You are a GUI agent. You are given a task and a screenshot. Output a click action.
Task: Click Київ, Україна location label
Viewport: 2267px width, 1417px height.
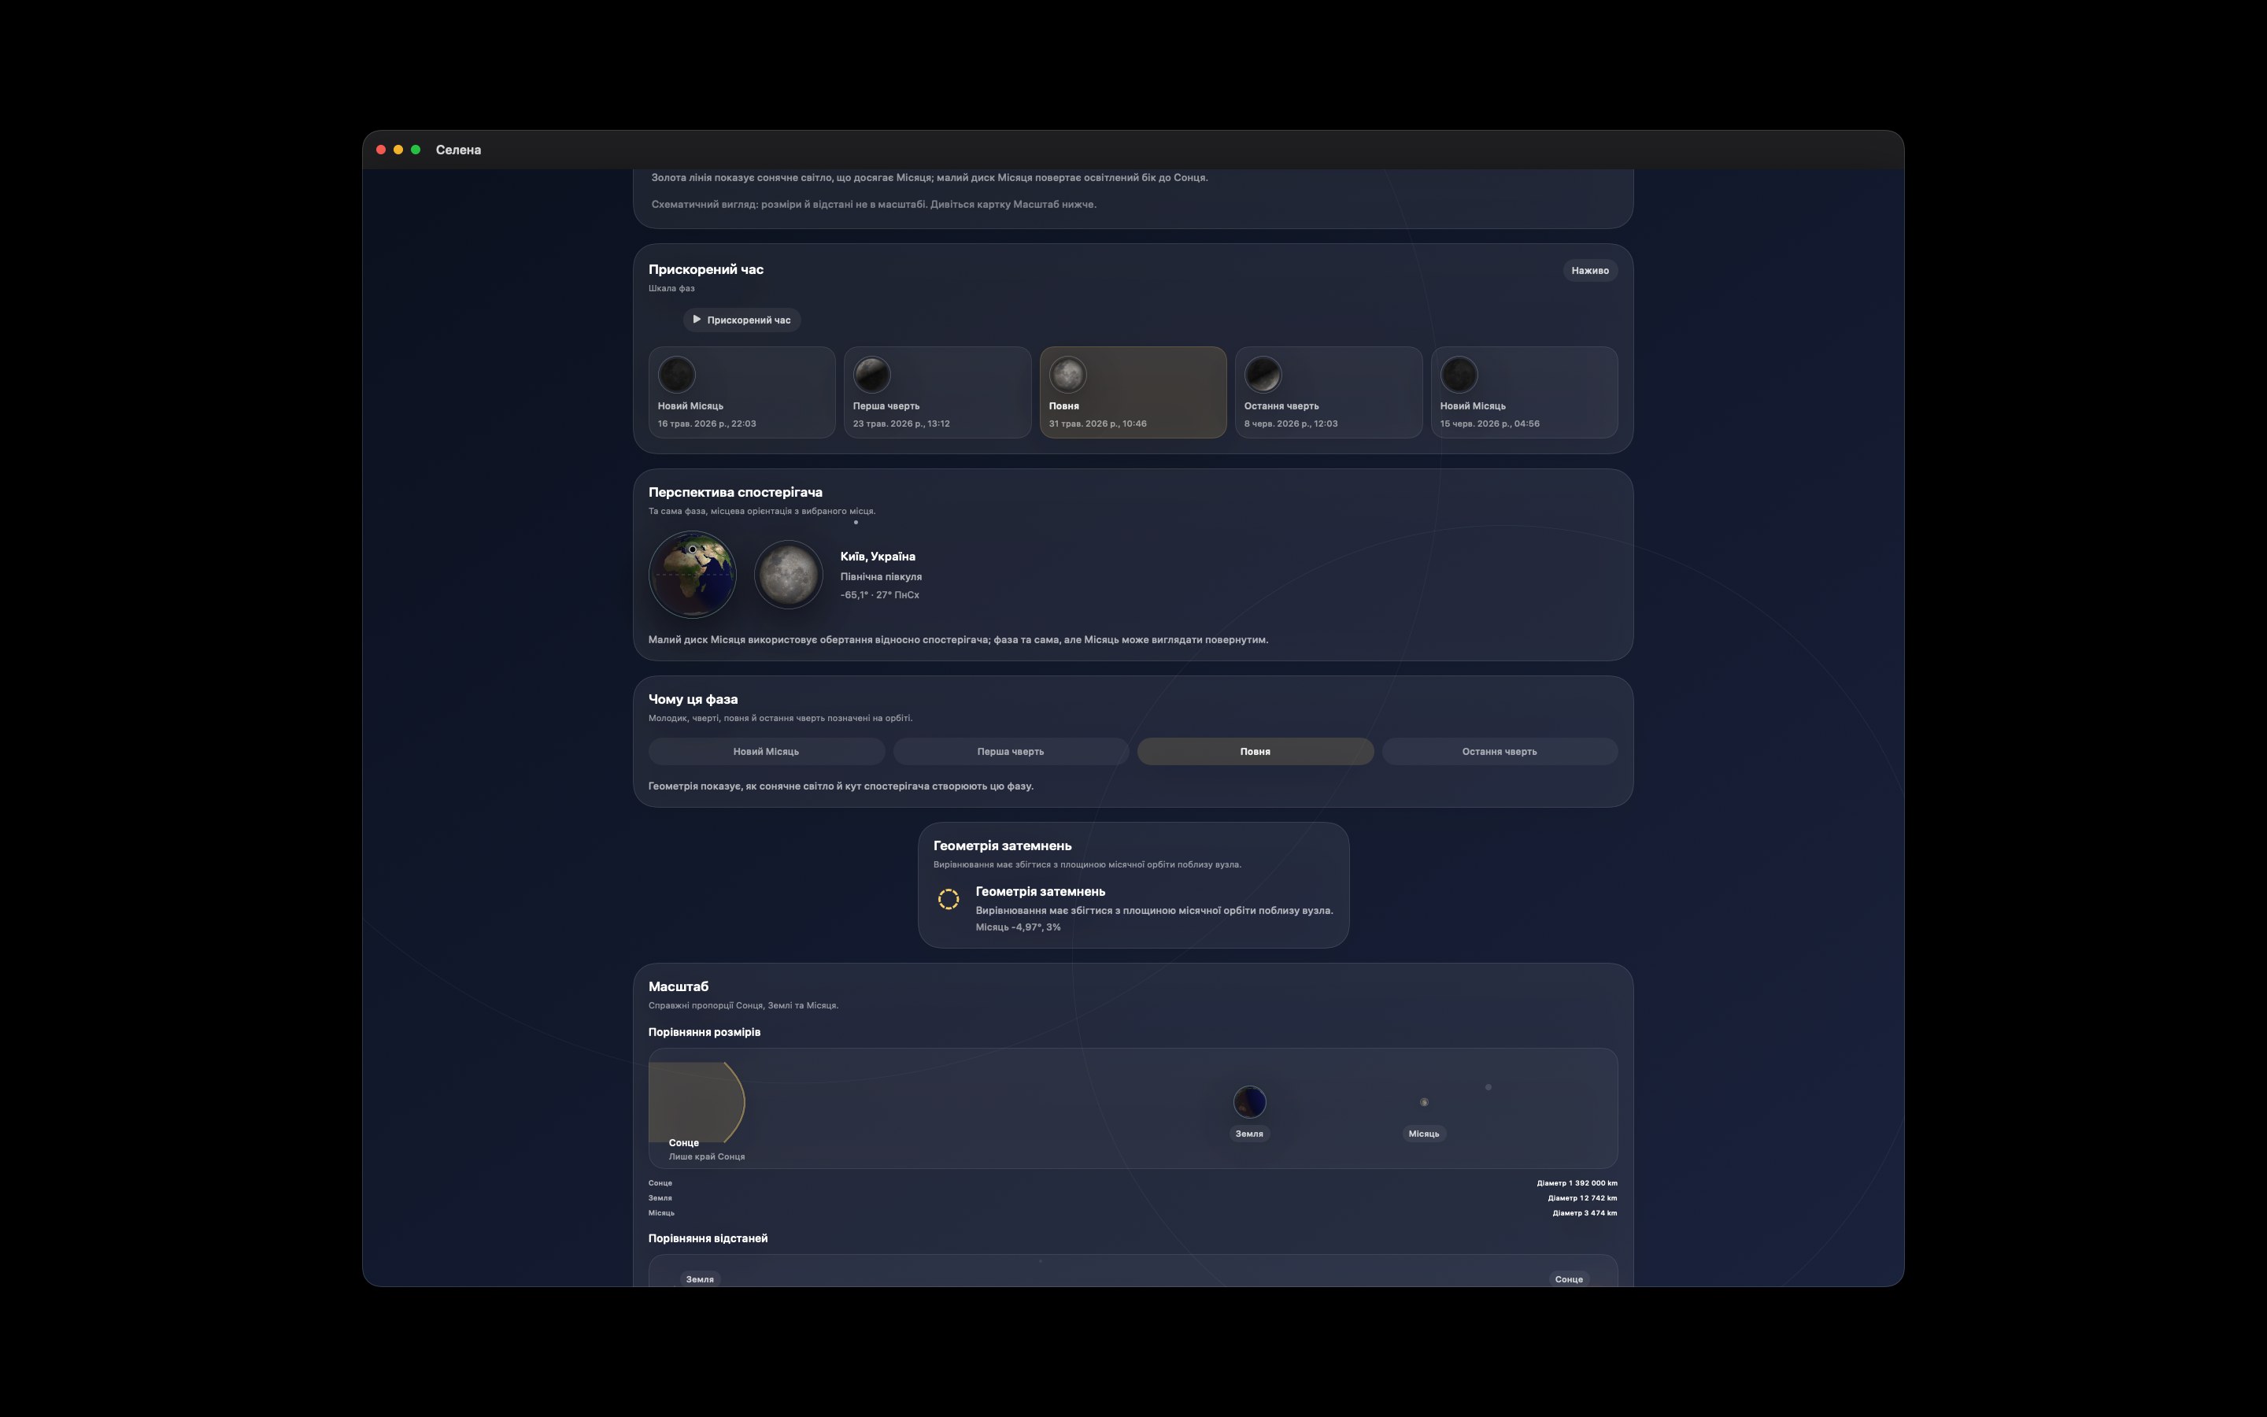pyautogui.click(x=878, y=557)
